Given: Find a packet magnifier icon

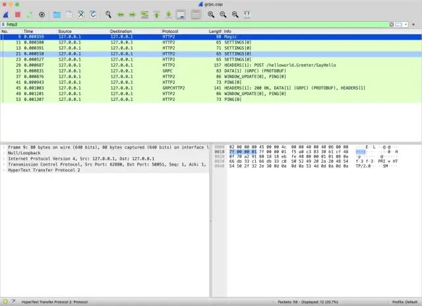Looking at the screenshot, I should 108,15.
